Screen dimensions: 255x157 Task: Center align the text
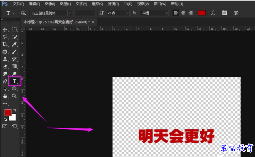pyautogui.click(x=183, y=13)
